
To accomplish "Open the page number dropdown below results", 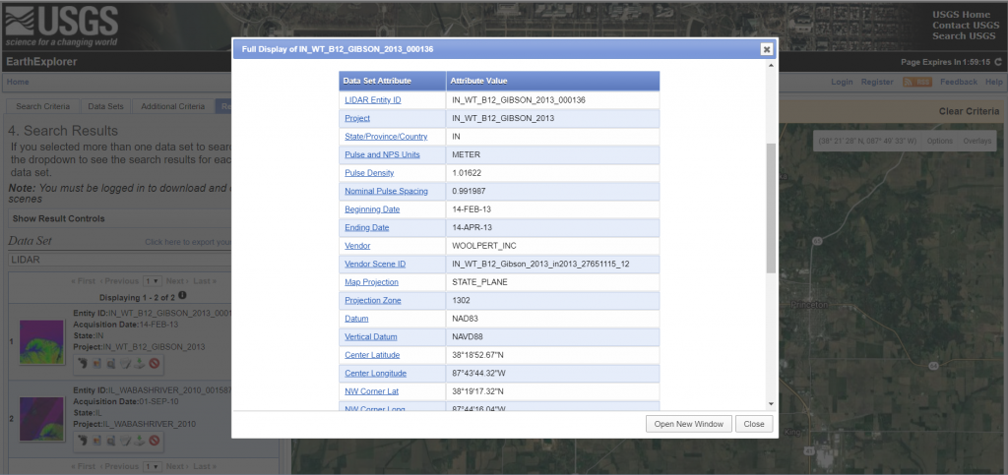I will pos(153,467).
